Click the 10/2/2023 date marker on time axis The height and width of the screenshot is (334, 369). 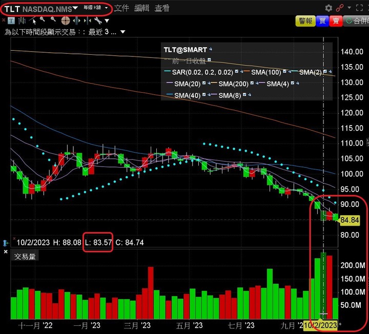pyautogui.click(x=320, y=325)
